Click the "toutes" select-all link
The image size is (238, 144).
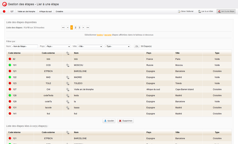[100, 35]
